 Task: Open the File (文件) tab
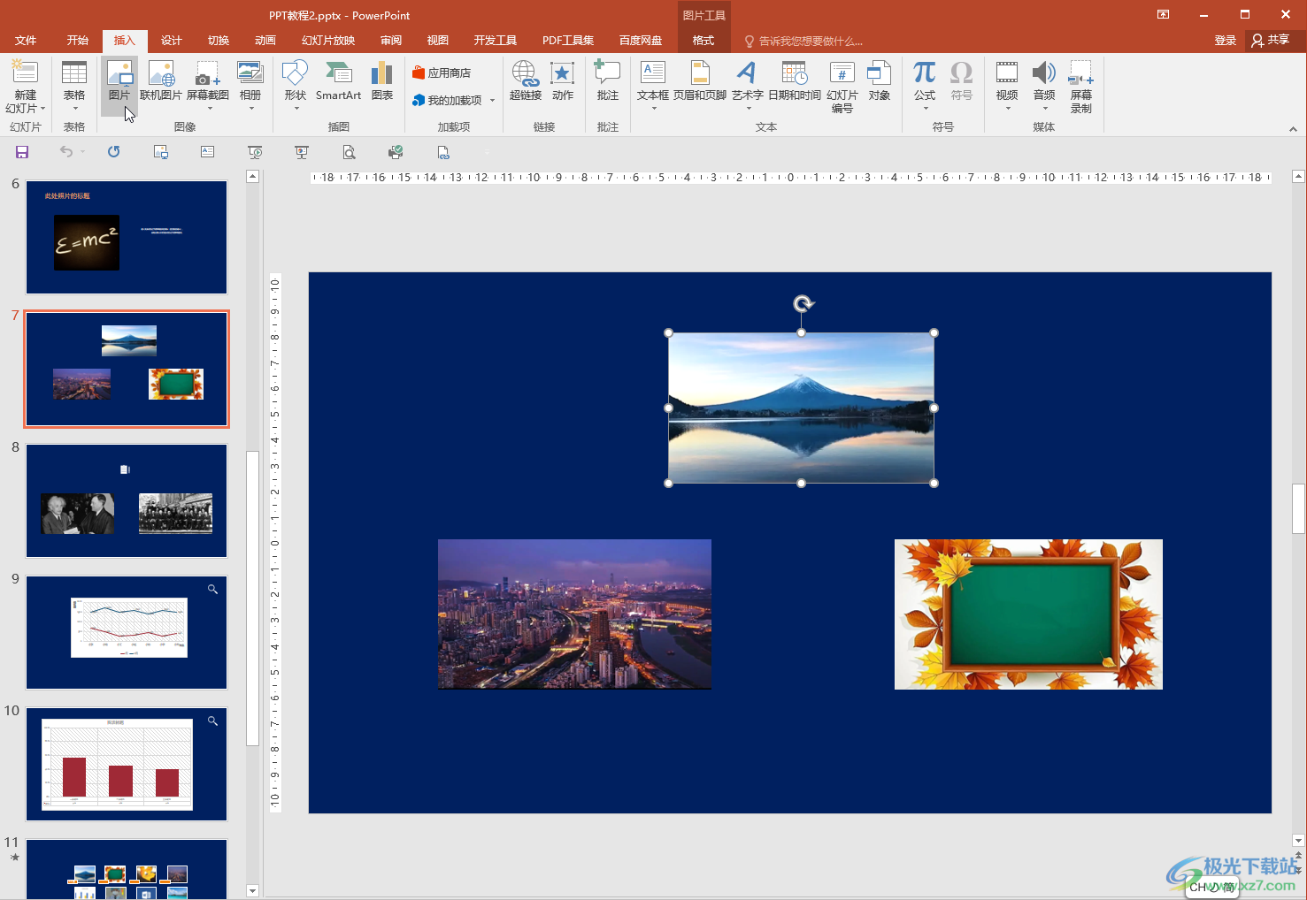pyautogui.click(x=26, y=41)
